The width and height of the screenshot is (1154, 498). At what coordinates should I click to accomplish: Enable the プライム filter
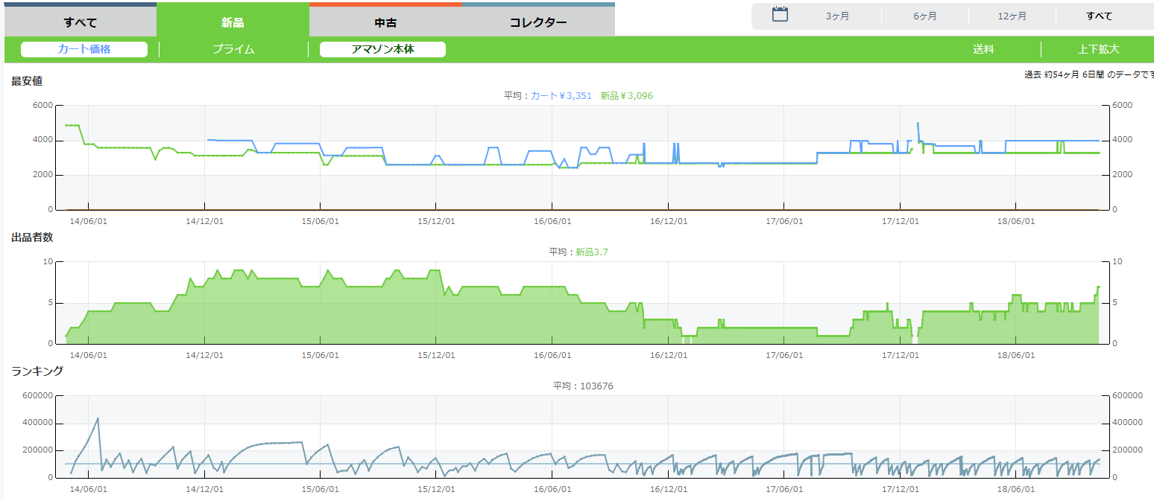click(x=233, y=49)
